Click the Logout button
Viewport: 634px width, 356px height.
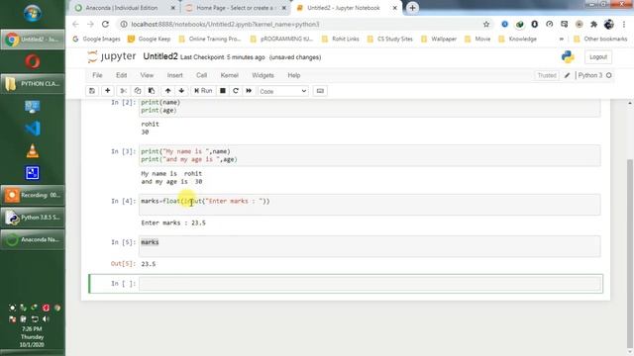[x=598, y=57]
